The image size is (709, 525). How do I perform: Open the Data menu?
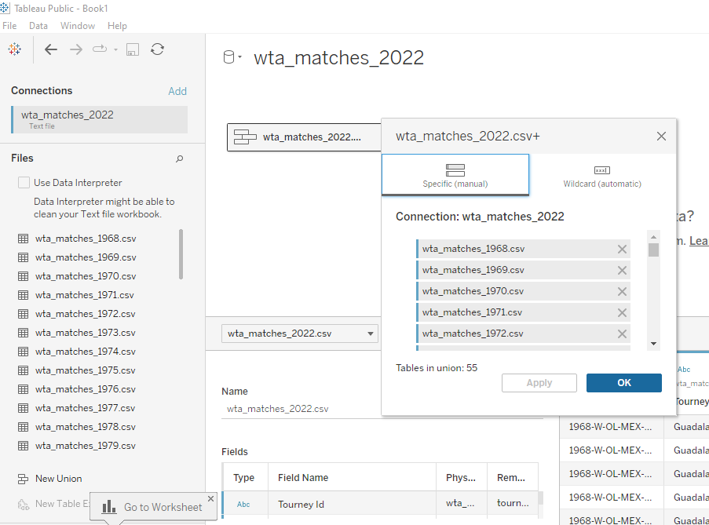point(38,26)
